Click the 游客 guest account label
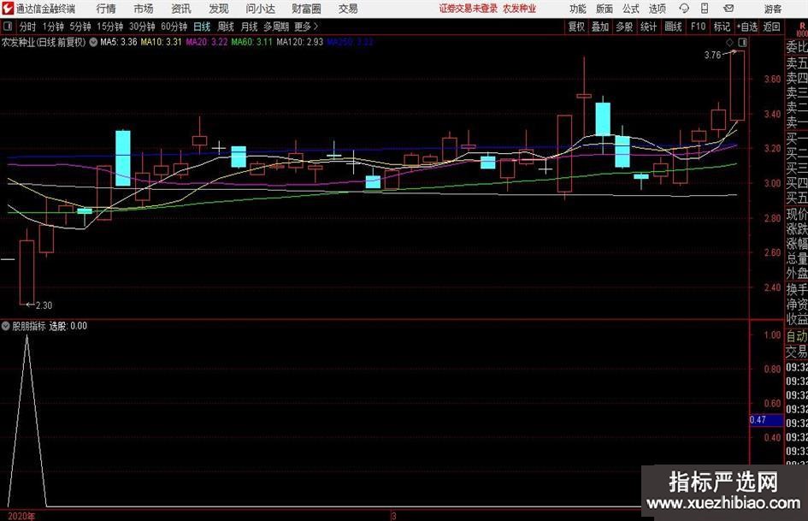This screenshot has width=808, height=521. tap(773, 9)
